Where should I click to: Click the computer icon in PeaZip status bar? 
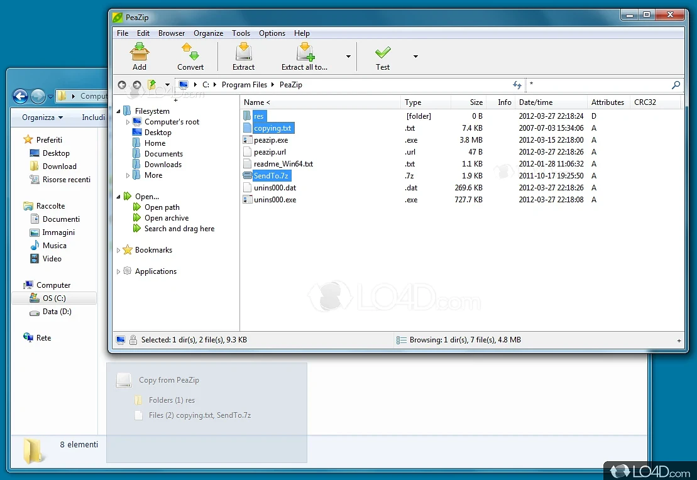click(x=121, y=340)
